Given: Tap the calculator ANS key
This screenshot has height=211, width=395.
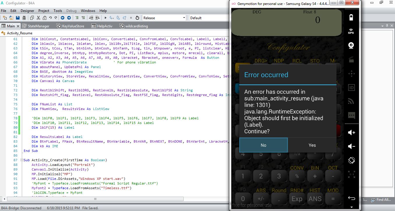Looking at the screenshot, I should click(315, 199).
